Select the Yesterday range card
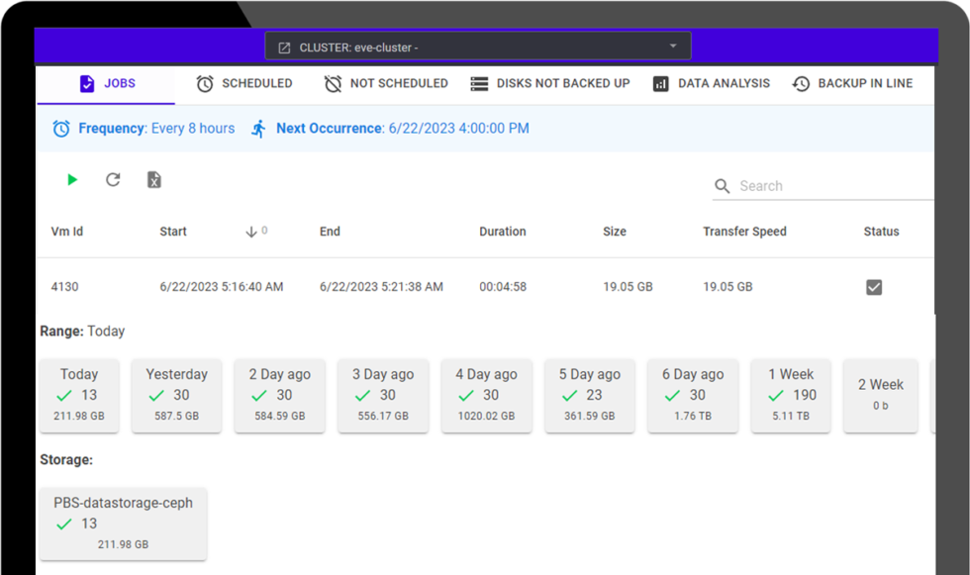This screenshot has width=970, height=575. pyautogui.click(x=176, y=394)
